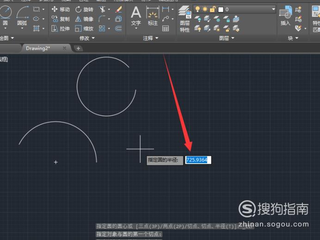Open the Circle (圆) options dropdown arrow
Screen dimensions: 320x240
coord(5,28)
